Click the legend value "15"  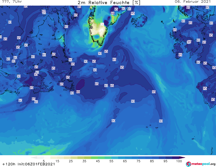click(x=57, y=161)
